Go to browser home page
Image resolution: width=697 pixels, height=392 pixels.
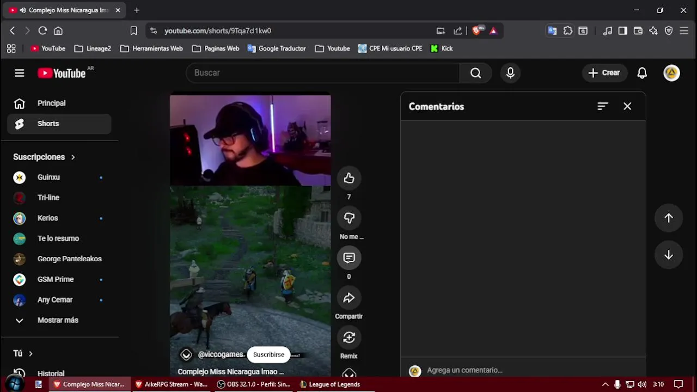[58, 31]
